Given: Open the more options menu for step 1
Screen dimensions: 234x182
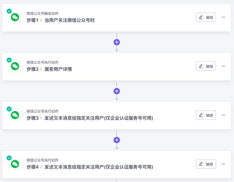Looking at the screenshot, I should [x=223, y=17].
